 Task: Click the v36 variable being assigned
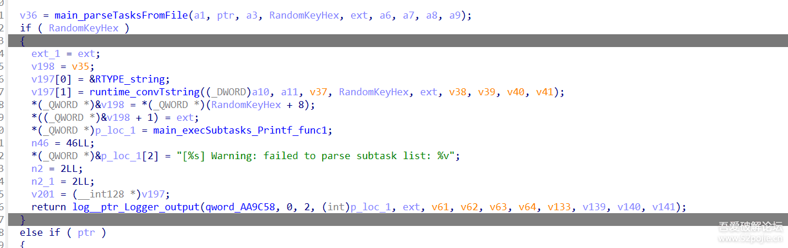click(x=28, y=16)
